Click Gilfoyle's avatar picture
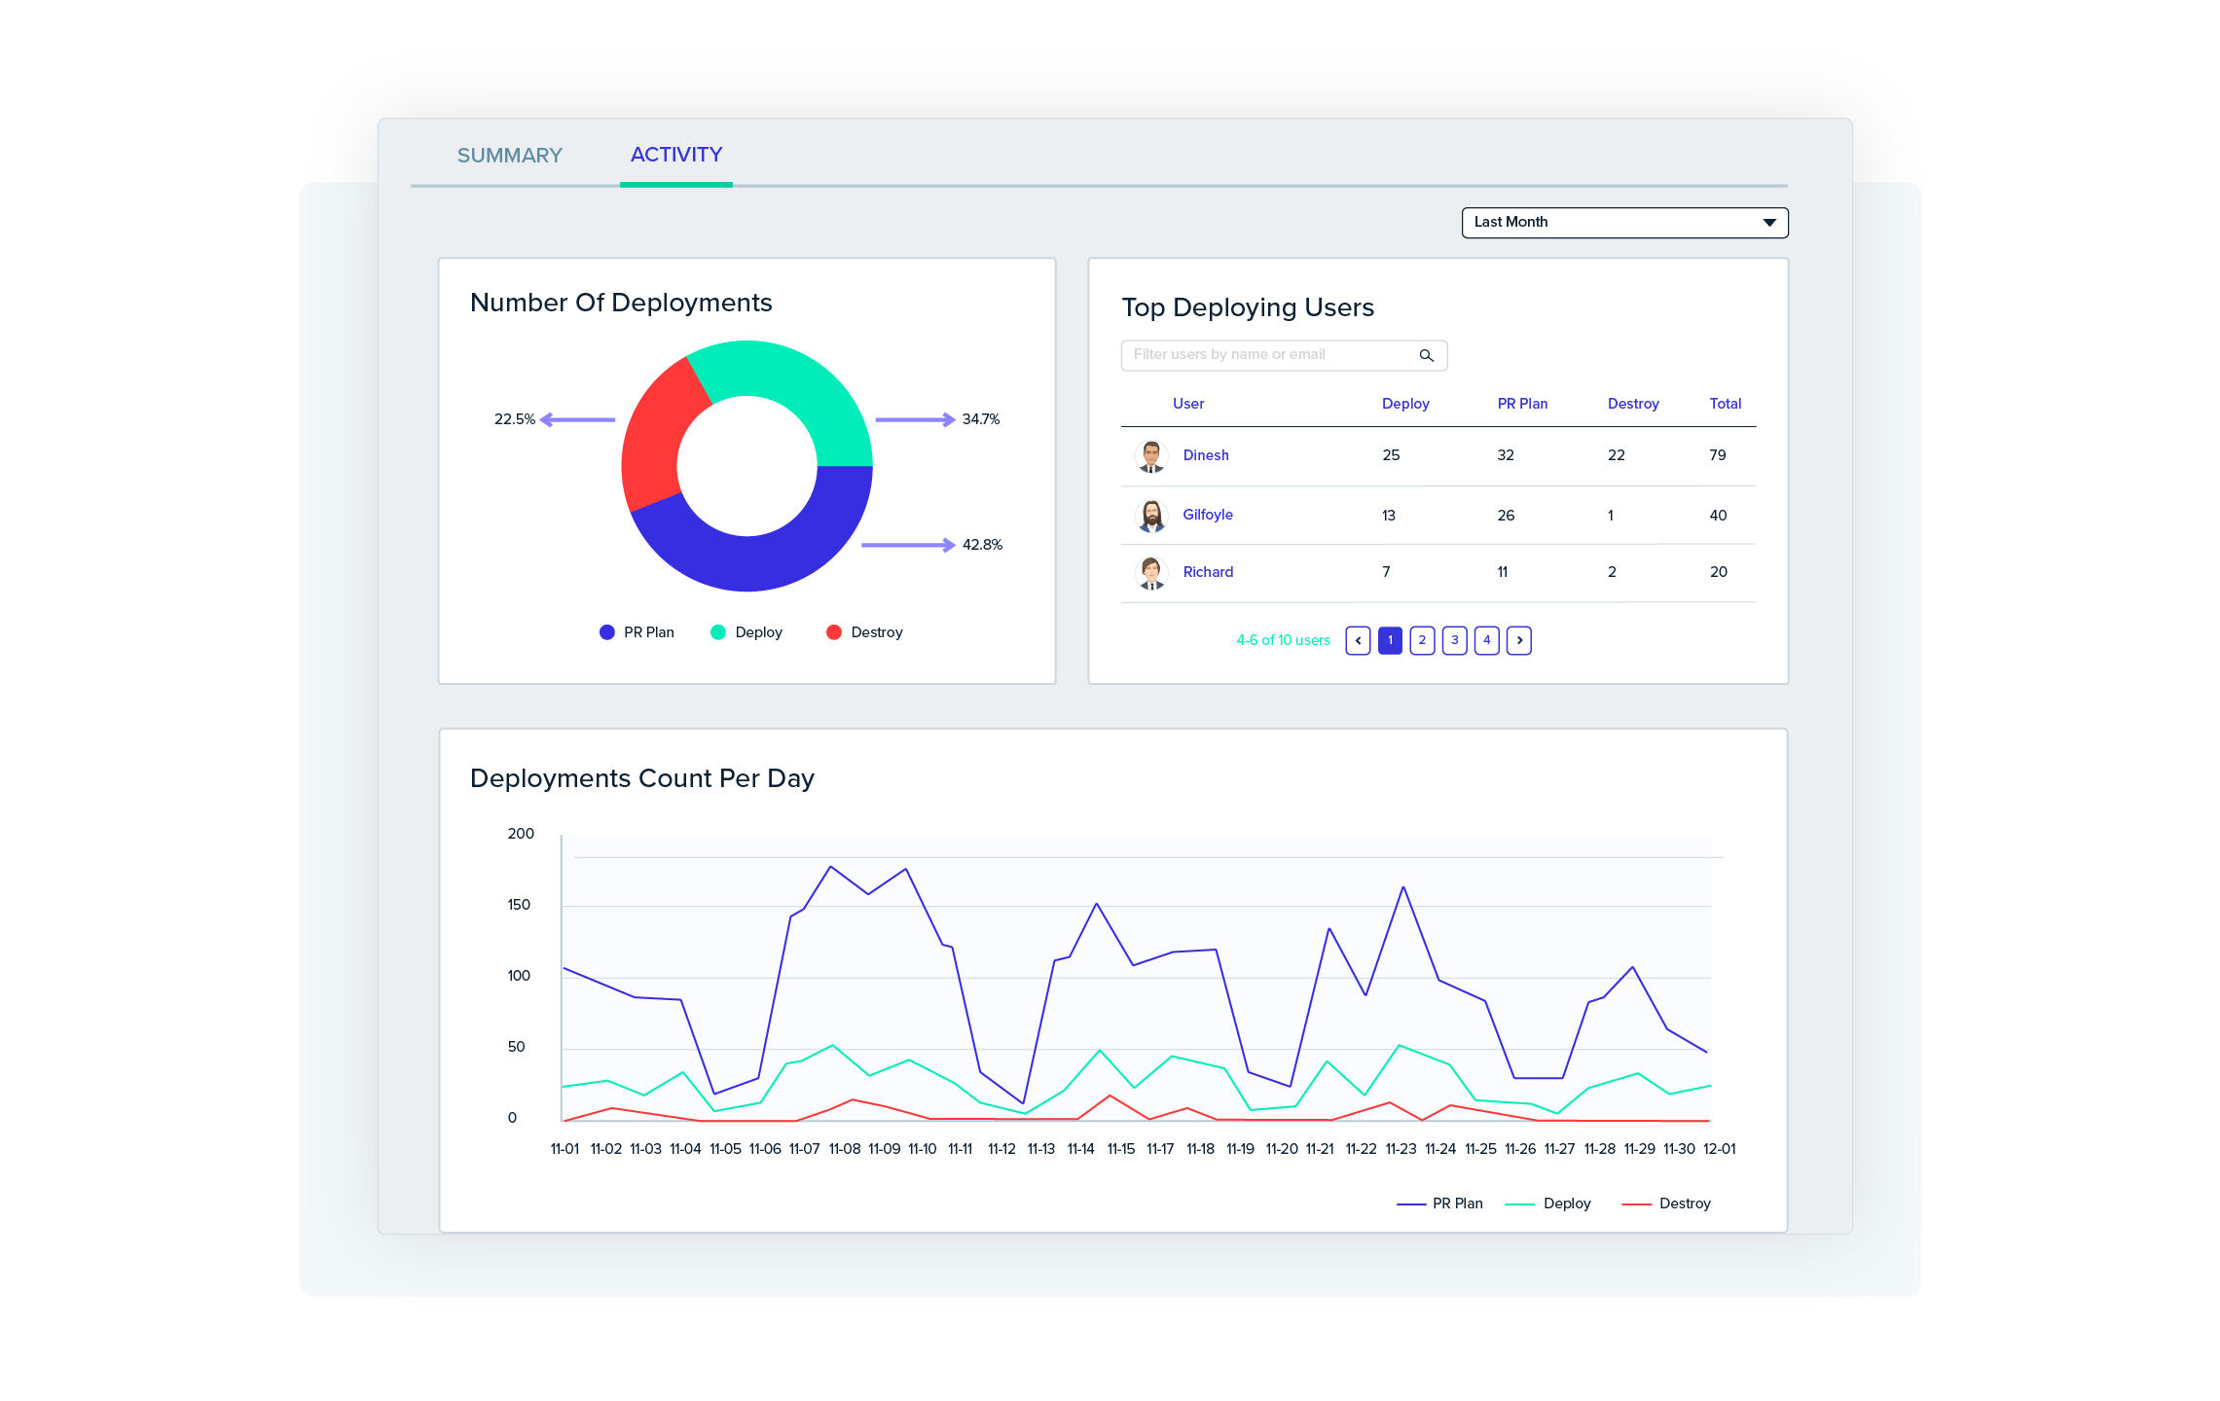Viewport: 2220px width, 1401px height. tap(1150, 515)
